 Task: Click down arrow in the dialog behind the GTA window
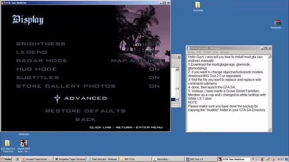click(177, 99)
